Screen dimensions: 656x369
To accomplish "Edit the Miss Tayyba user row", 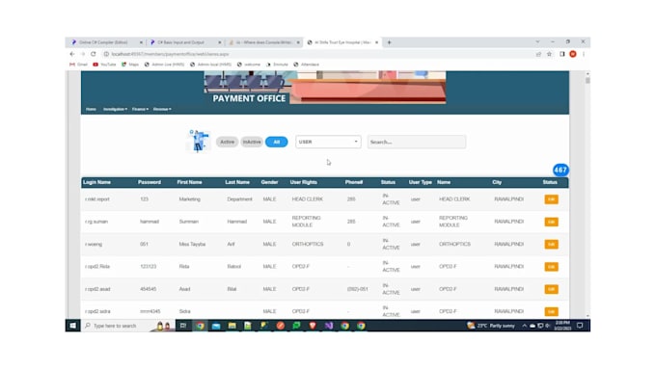I will point(551,244).
